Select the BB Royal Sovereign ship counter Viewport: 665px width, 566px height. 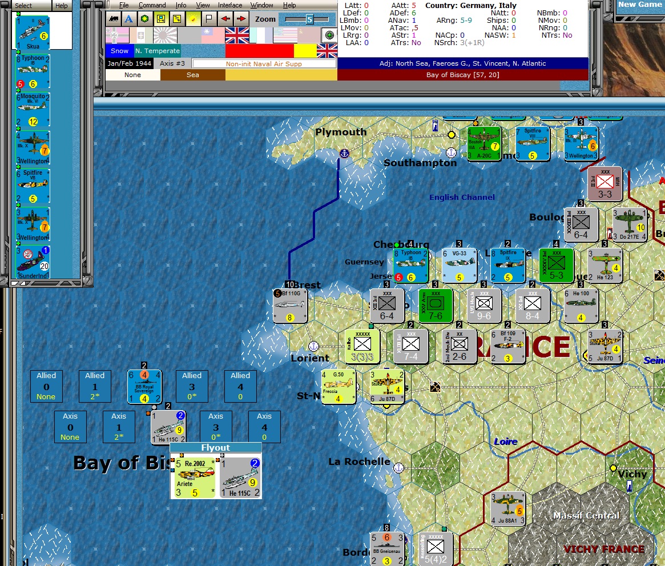click(144, 387)
